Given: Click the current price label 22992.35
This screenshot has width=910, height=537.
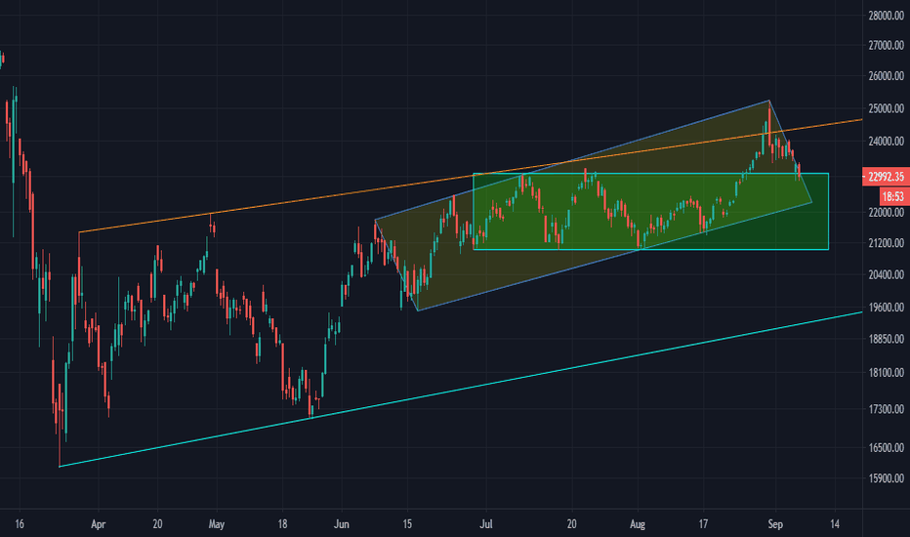Looking at the screenshot, I should (886, 177).
